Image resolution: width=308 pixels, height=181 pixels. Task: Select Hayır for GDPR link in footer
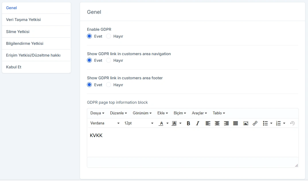[x=109, y=85]
